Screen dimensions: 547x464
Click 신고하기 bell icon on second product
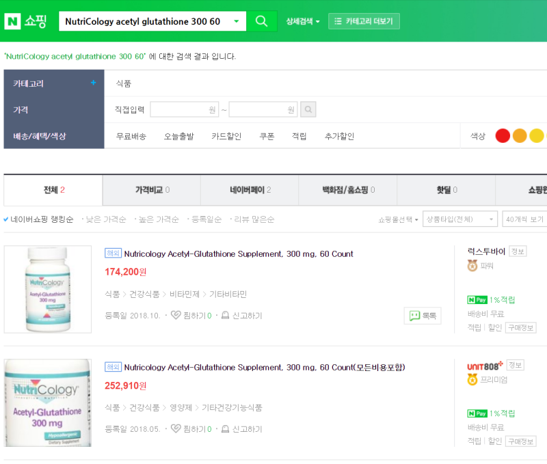(x=226, y=428)
